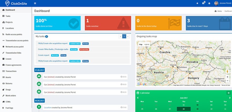Click the 07.06.2017 timeline date label

(x=39, y=70)
